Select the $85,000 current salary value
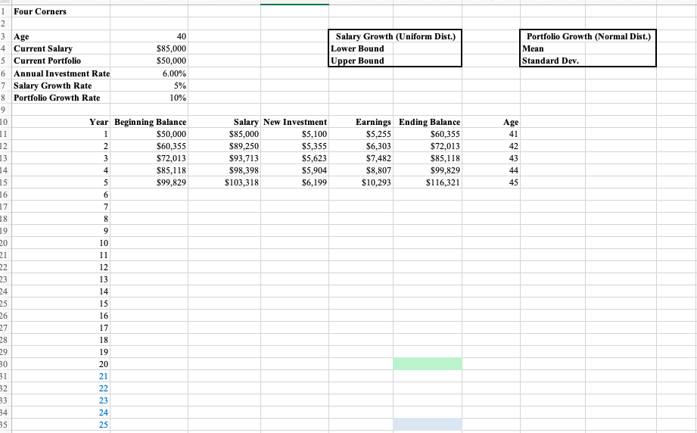This screenshot has height=433, width=697. pos(149,48)
